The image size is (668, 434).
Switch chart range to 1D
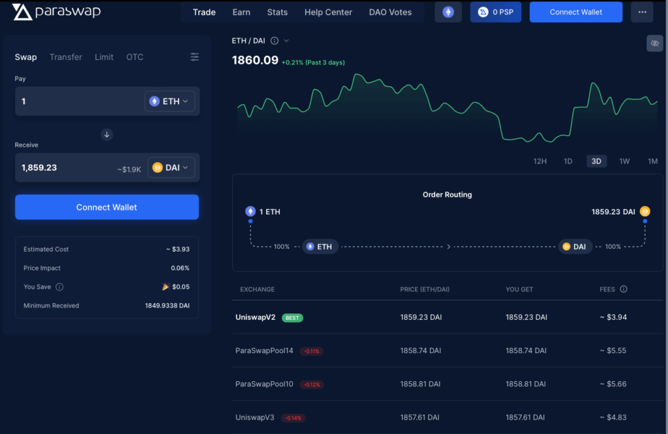click(x=568, y=161)
